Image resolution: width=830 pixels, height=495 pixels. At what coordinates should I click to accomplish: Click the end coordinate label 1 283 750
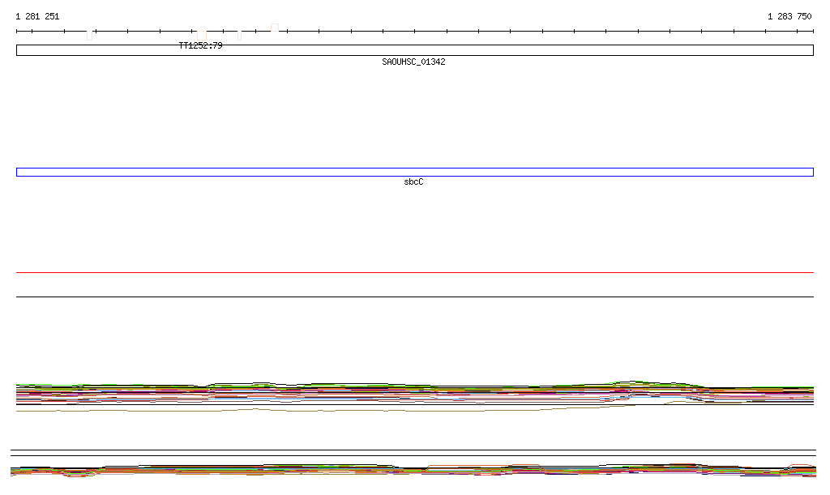click(789, 16)
